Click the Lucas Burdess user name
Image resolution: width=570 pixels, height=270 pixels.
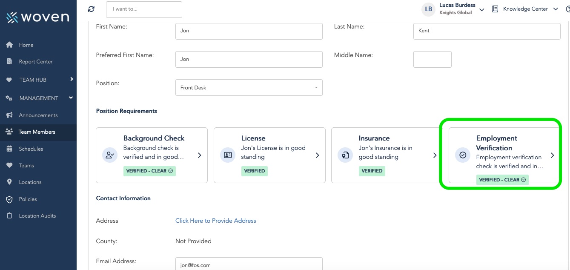click(457, 5)
